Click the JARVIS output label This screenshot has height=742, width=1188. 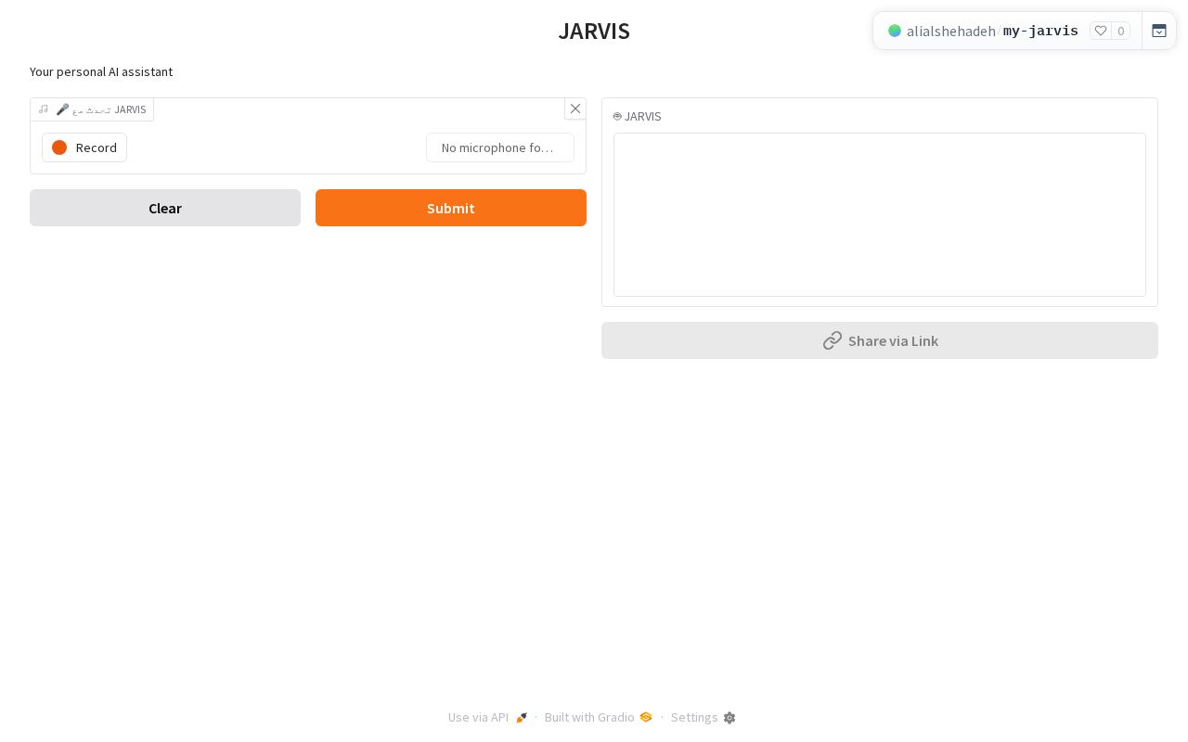tap(638, 116)
